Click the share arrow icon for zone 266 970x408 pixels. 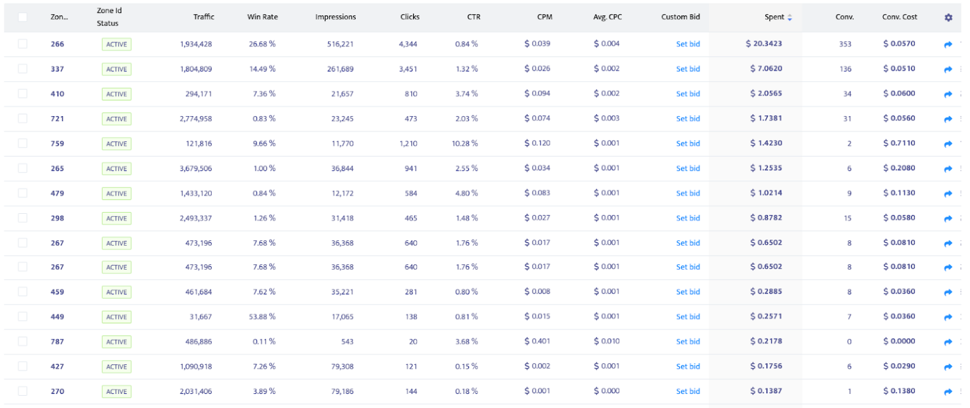(x=948, y=44)
